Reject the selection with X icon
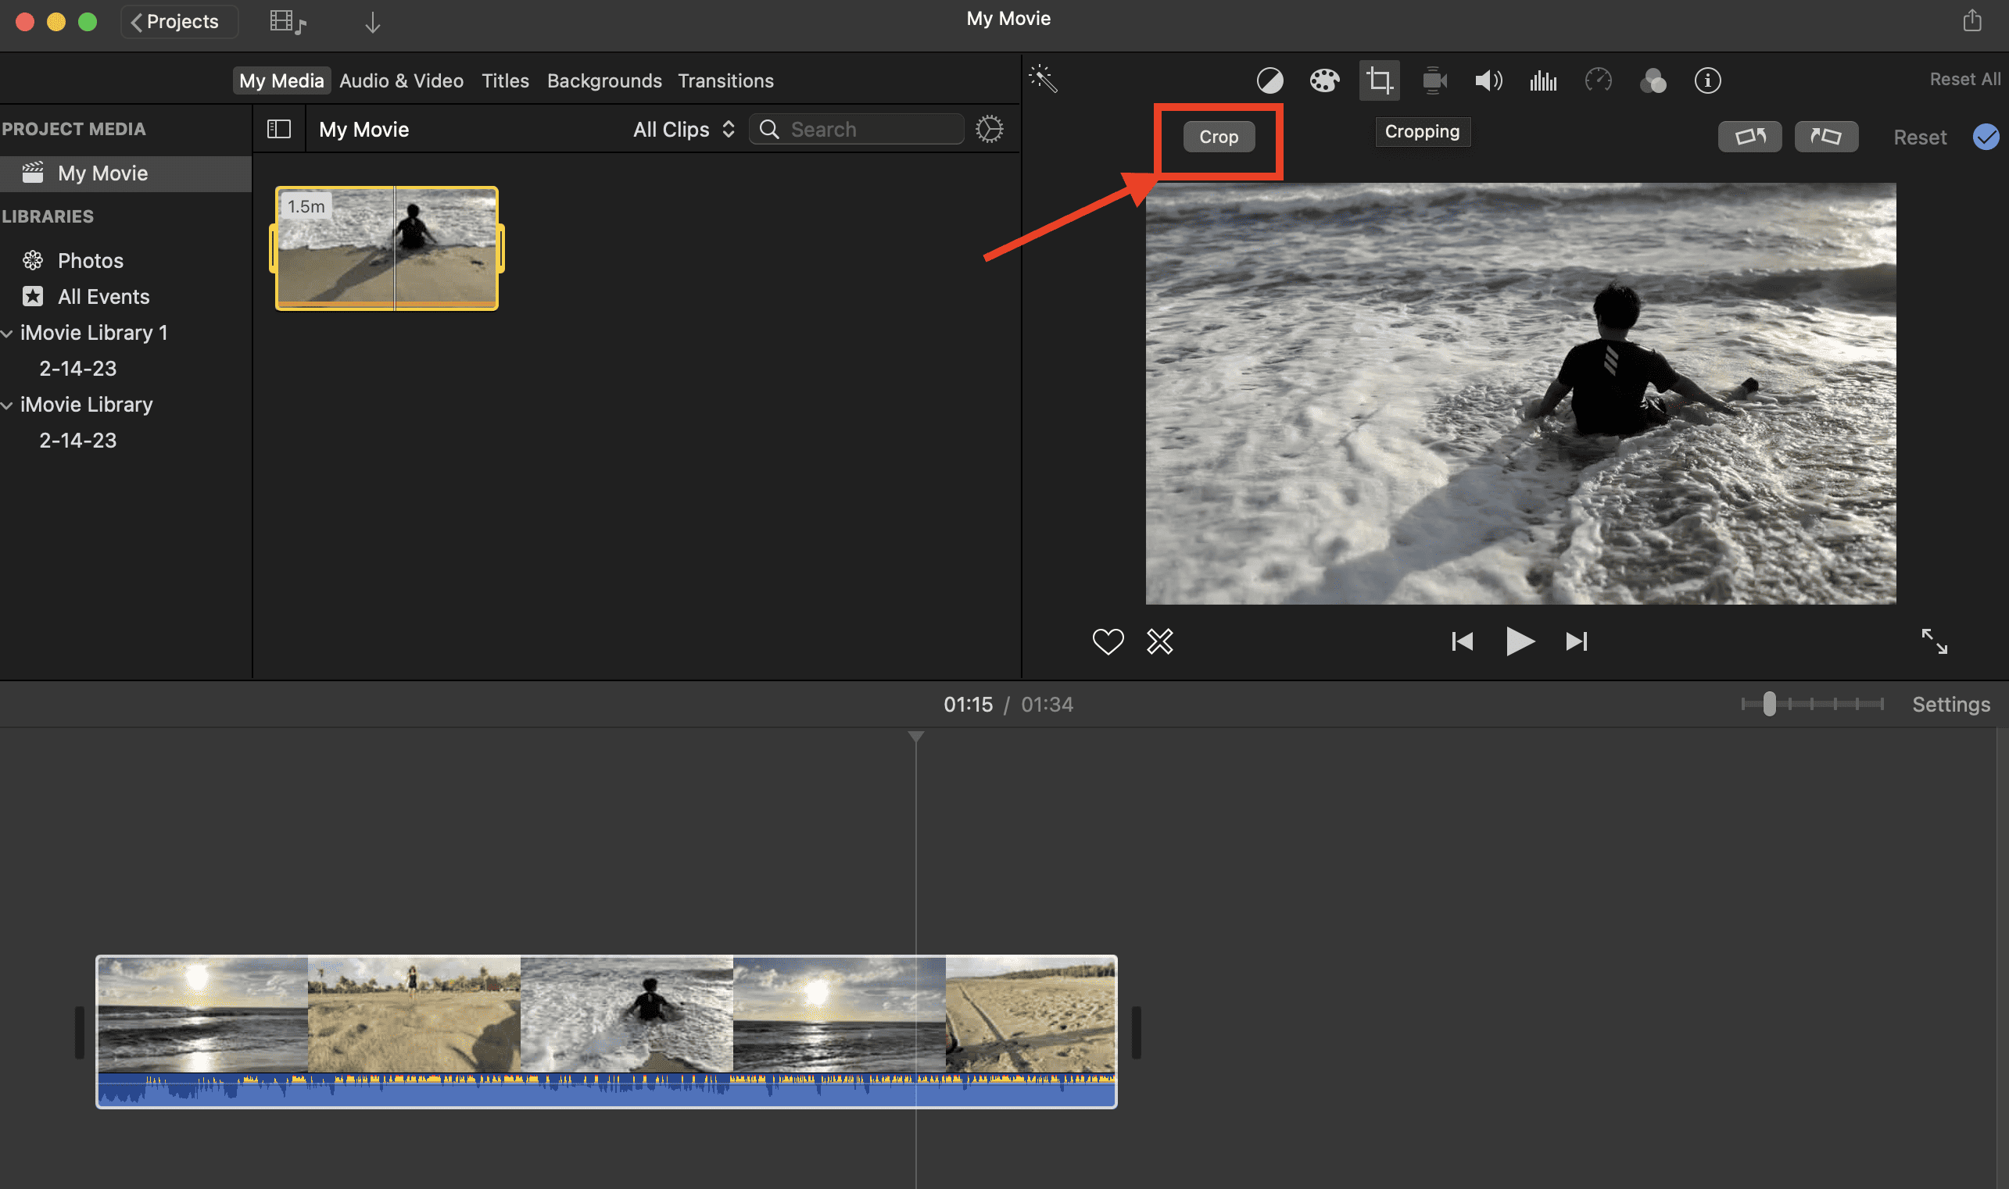This screenshot has width=2009, height=1189. [x=1160, y=641]
